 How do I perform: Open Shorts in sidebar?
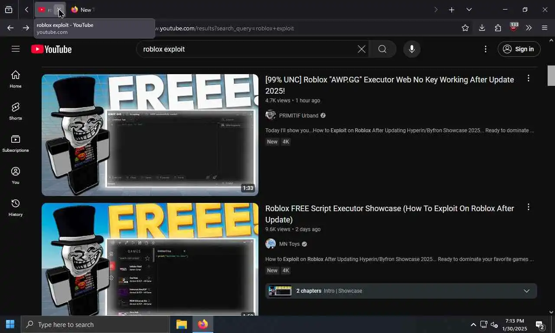(x=16, y=111)
